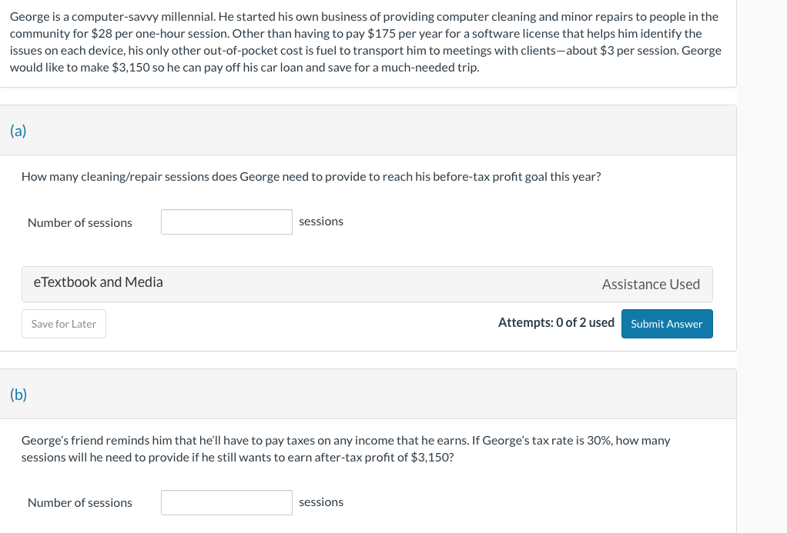This screenshot has height=533, width=787.
Task: Expand the eTextbook and Media section
Action: pyautogui.click(x=99, y=282)
